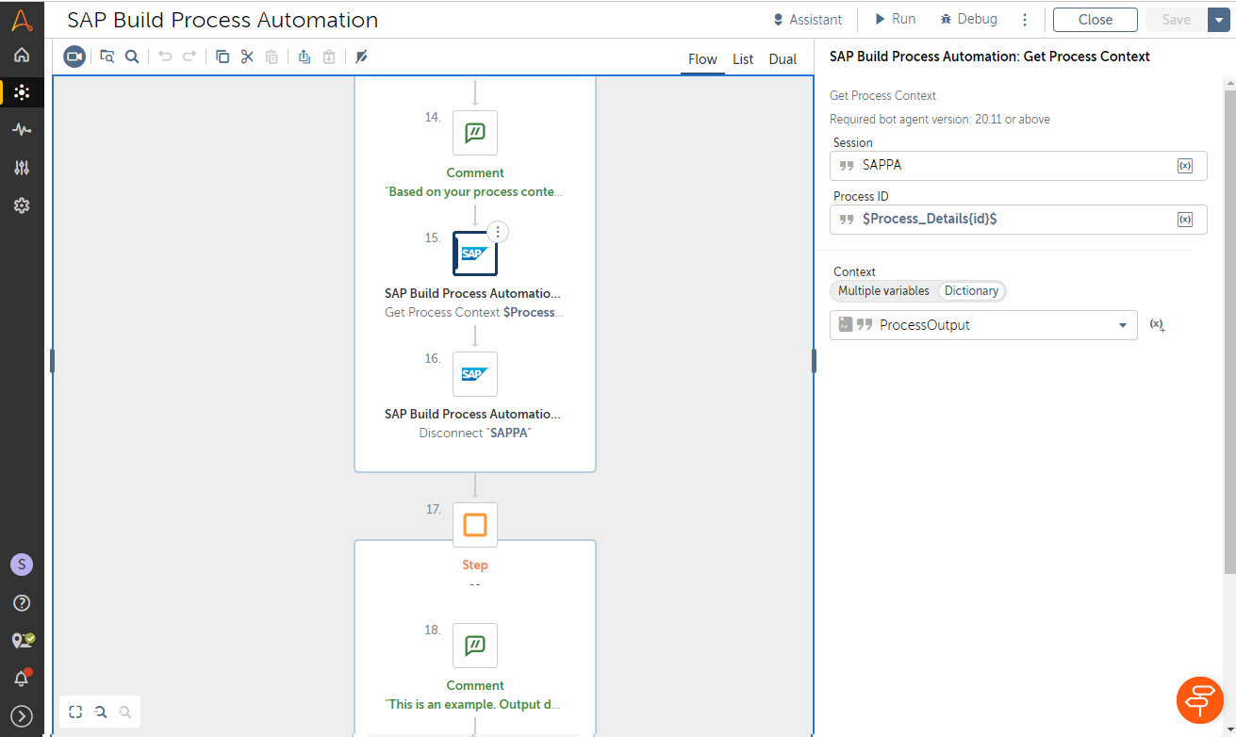Start recording with the camera icon
The width and height of the screenshot is (1236, 737).
74,57
